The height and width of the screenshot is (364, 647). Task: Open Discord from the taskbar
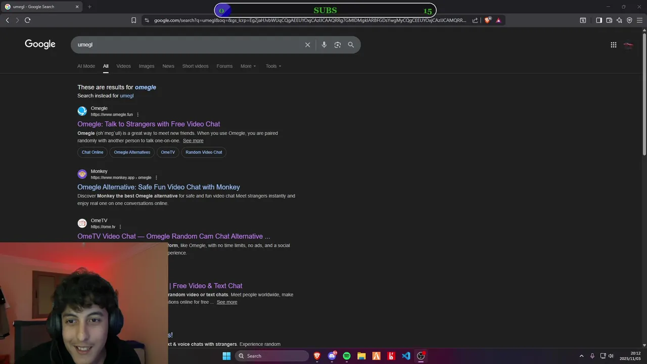coord(332,356)
